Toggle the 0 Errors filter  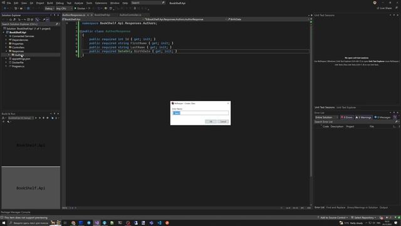point(346,117)
